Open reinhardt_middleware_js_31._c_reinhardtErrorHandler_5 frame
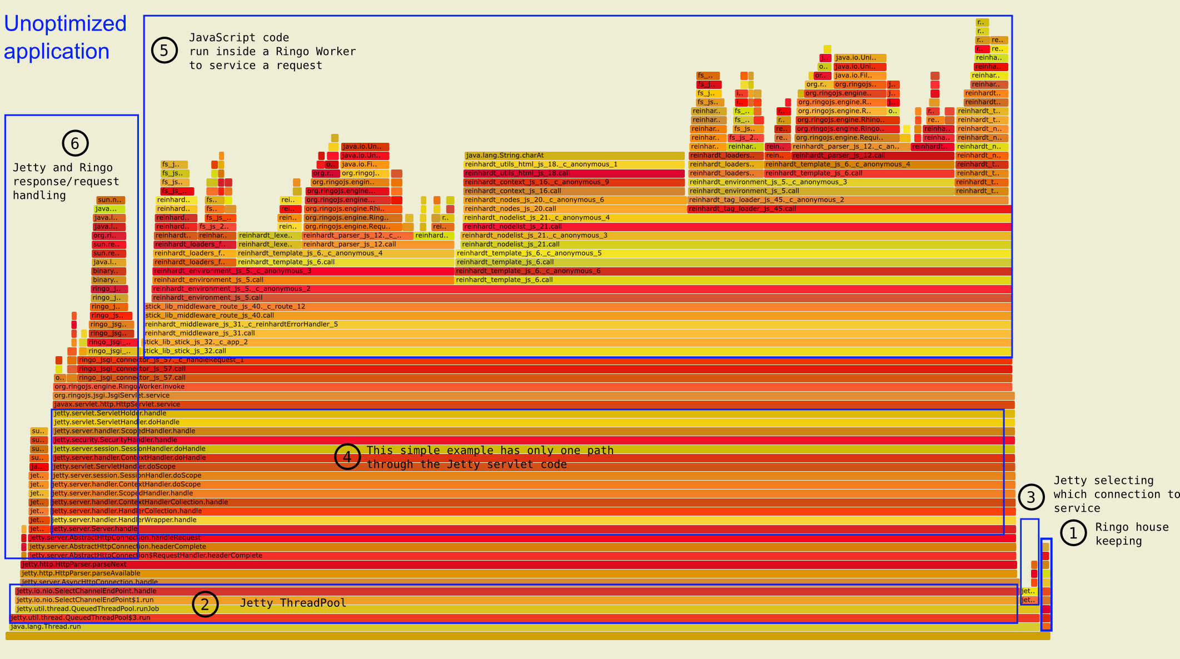This screenshot has width=1180, height=659. [x=577, y=324]
